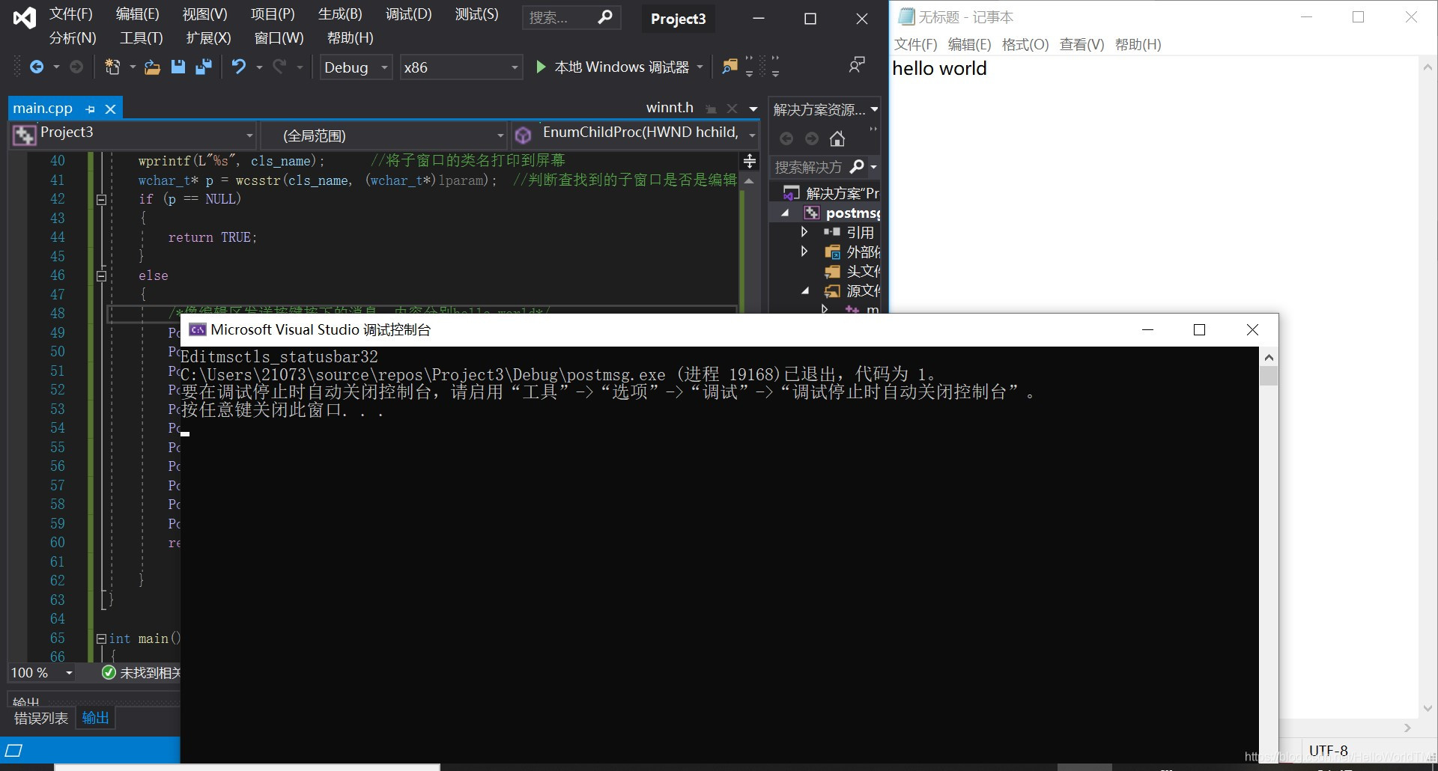Click the open file folder icon

pyautogui.click(x=152, y=67)
